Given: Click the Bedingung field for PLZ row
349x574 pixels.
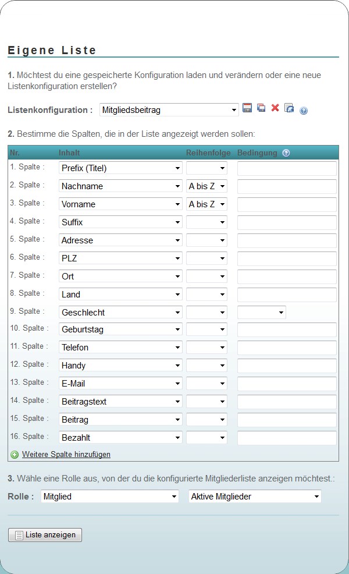Looking at the screenshot, I should coord(287,258).
